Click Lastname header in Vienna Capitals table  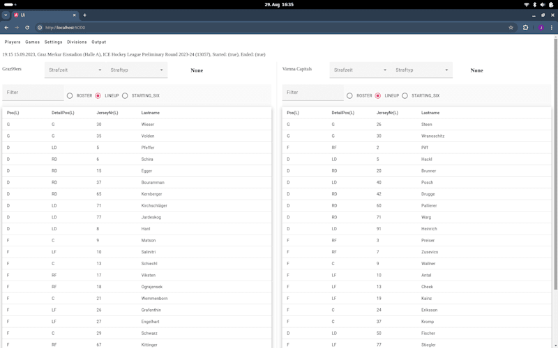pyautogui.click(x=430, y=113)
